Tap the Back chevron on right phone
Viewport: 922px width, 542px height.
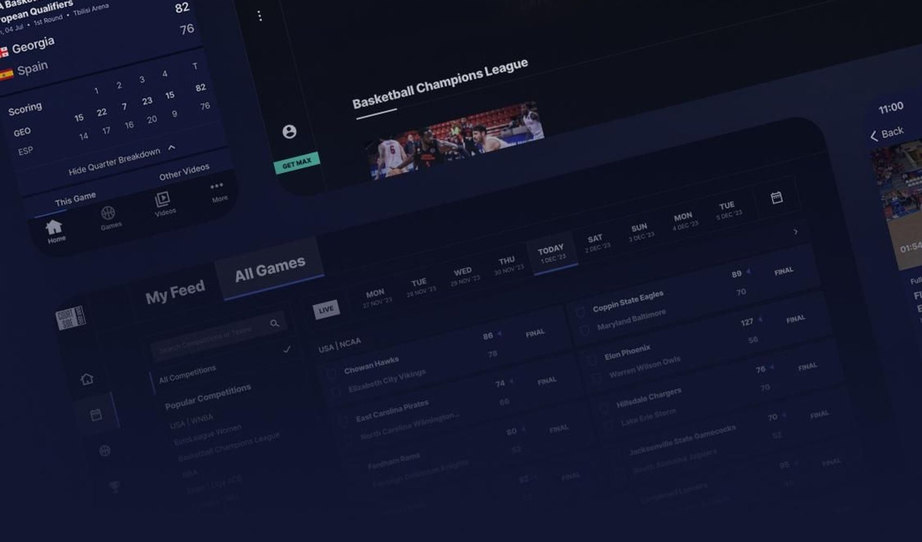pos(874,136)
